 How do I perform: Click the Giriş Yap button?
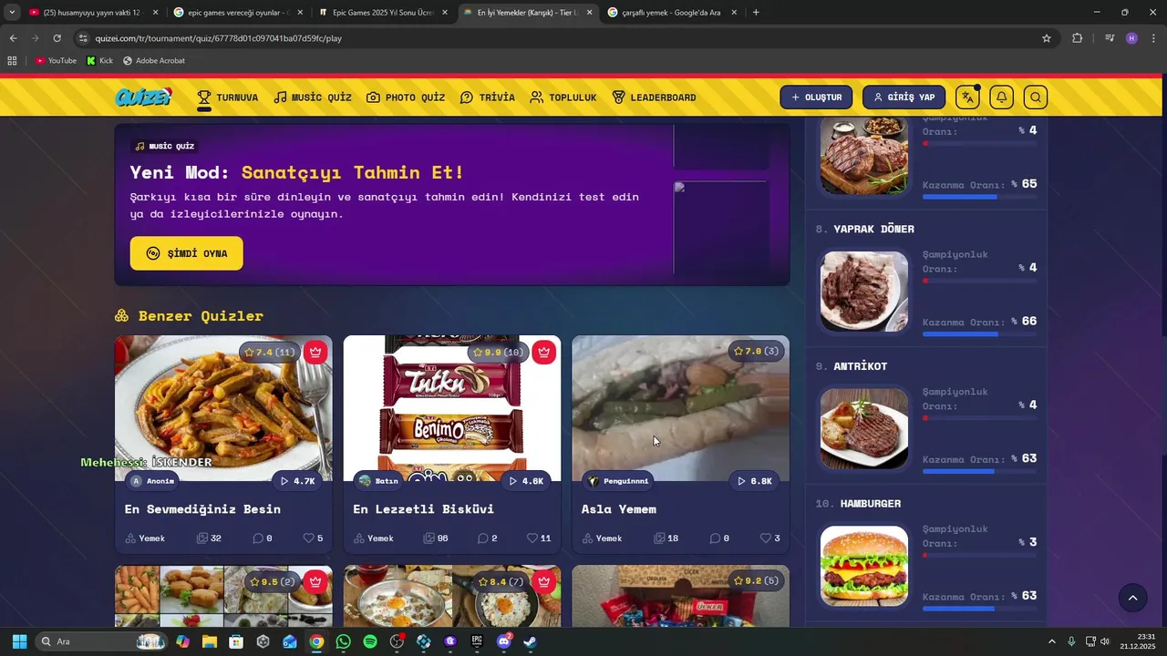904,97
